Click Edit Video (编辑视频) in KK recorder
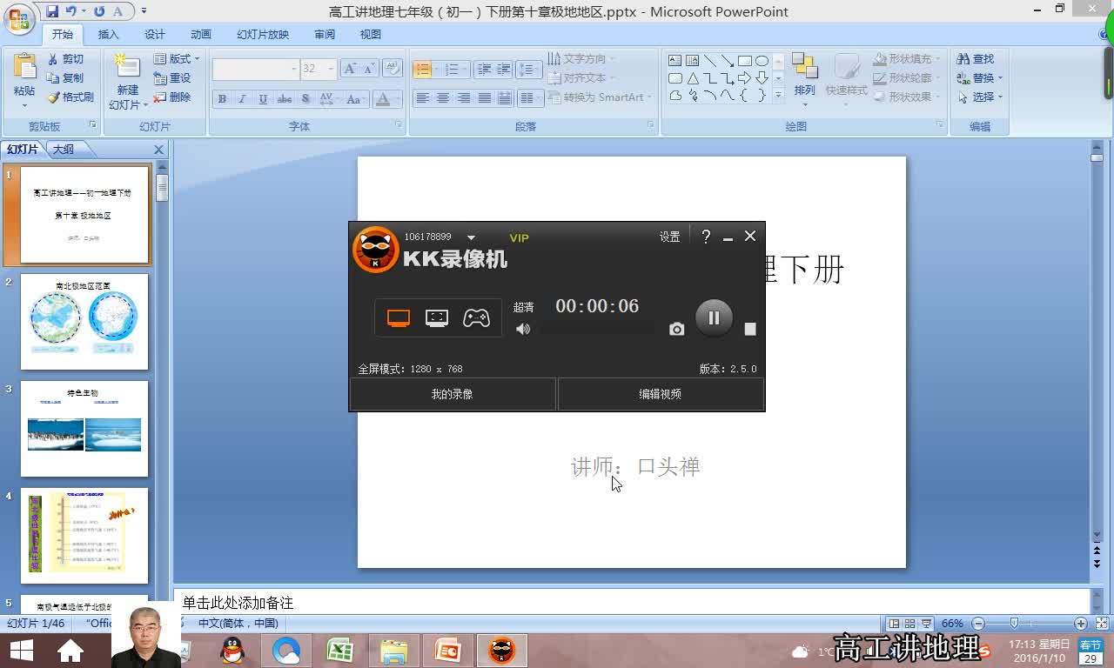The image size is (1114, 668). [661, 394]
